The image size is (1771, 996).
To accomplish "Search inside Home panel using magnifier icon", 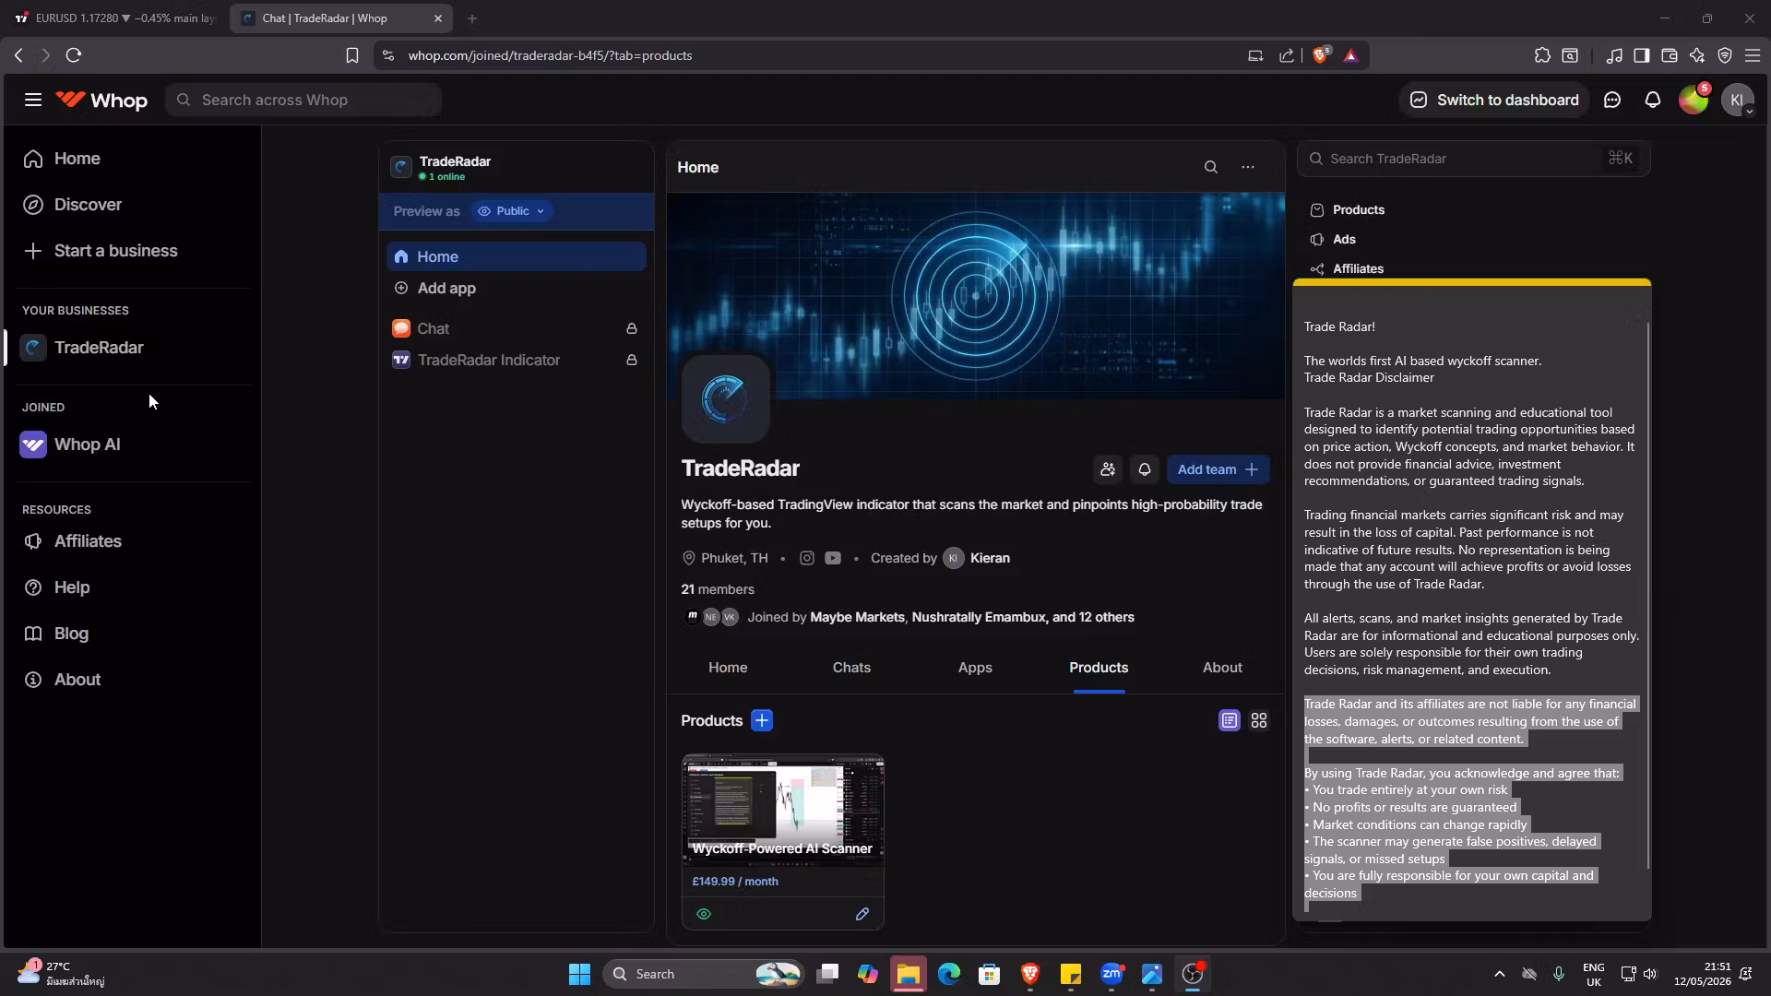I will (x=1211, y=167).
